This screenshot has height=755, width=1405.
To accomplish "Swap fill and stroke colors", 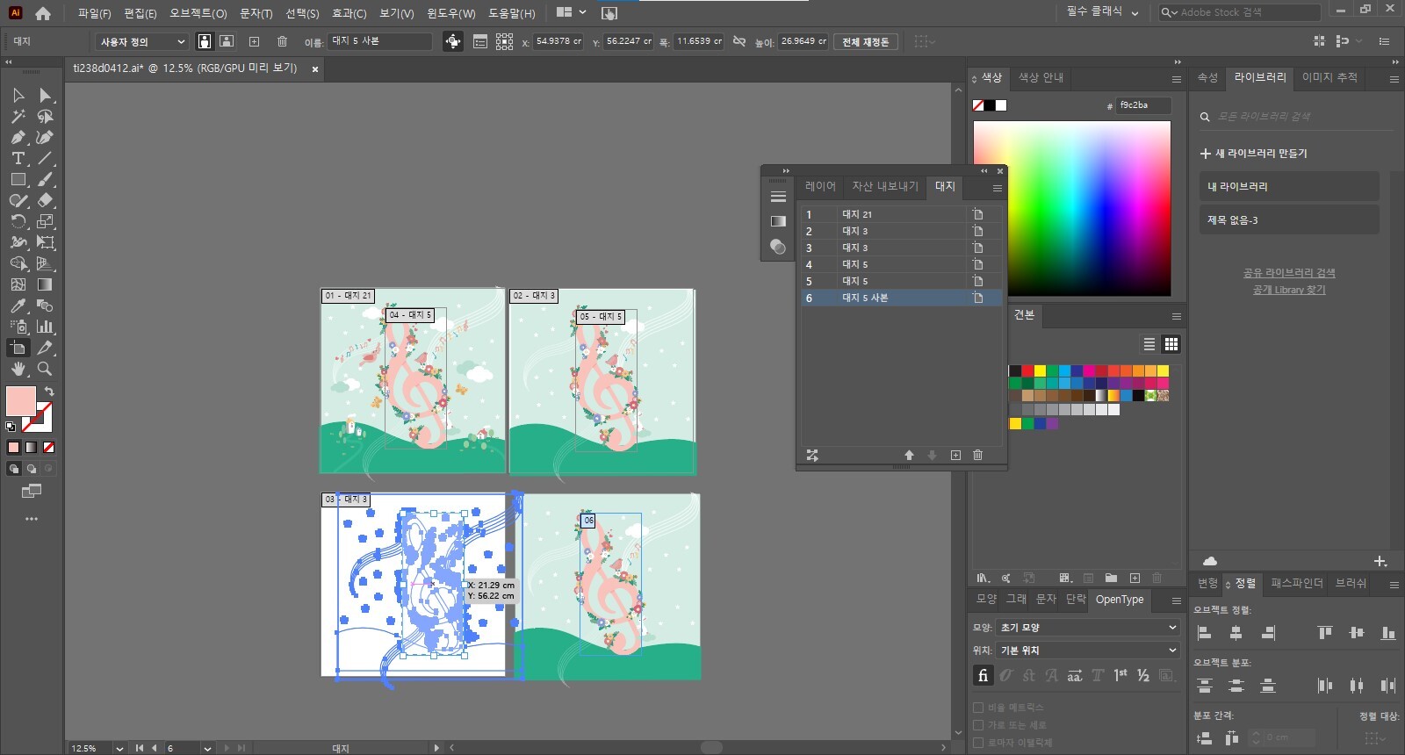I will tap(49, 391).
